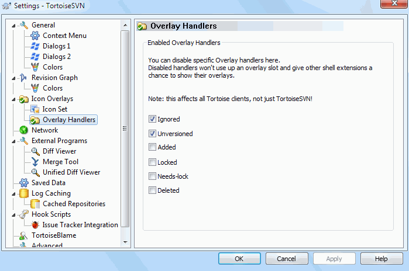
Task: Uncheck the Ignored overlay handler
Action: click(152, 119)
